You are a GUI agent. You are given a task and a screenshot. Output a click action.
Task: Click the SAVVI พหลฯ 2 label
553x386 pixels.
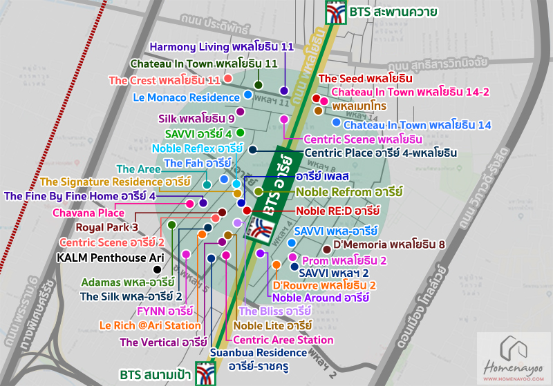(334, 273)
